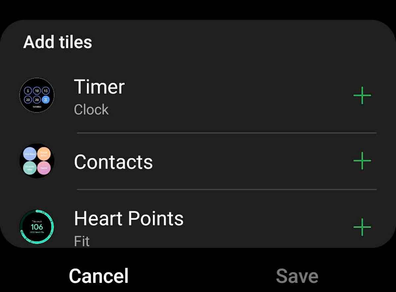396x292 pixels.
Task: Select the Contacts list entry
Action: coord(114,162)
